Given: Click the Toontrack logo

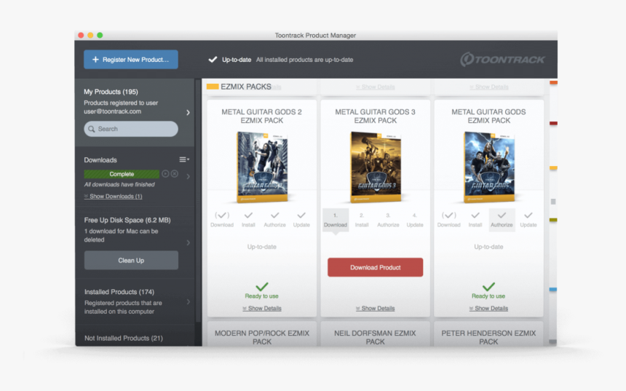Looking at the screenshot, I should click(x=502, y=60).
